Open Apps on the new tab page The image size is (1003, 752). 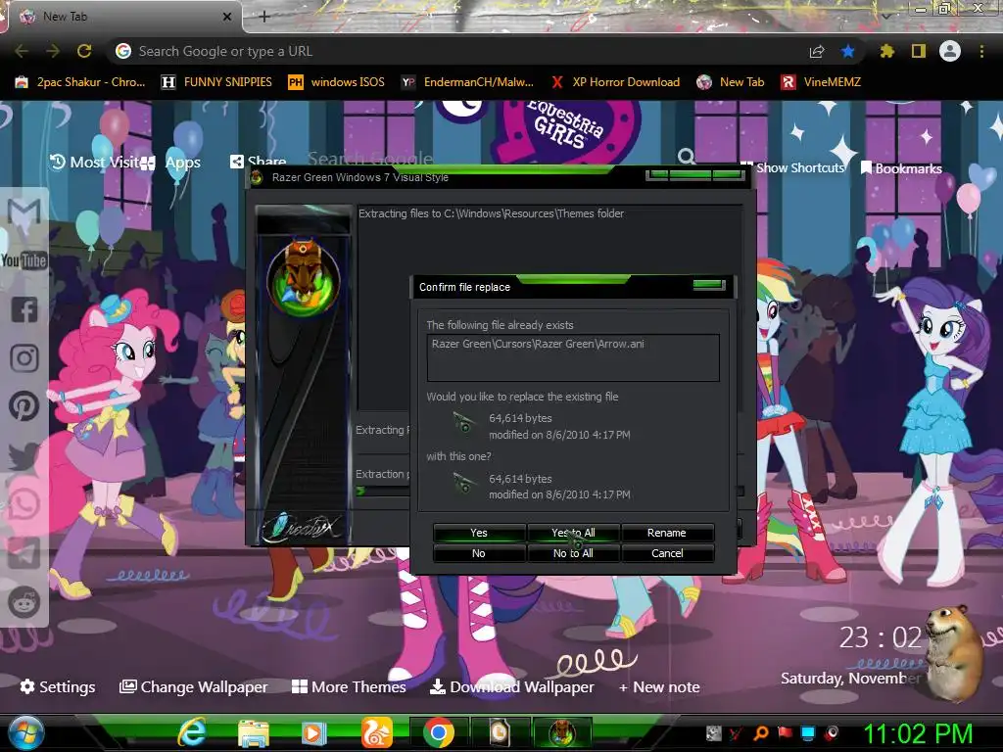183,163
